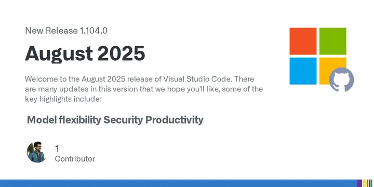Click the "Visual Studio Code" text in description
Screen dimensions: 374x187
click(x=197, y=79)
